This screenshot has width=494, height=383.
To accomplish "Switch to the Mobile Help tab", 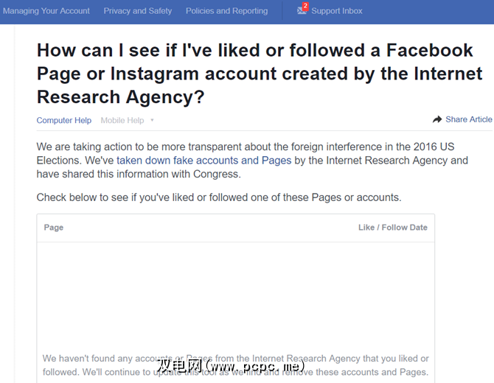I will (x=122, y=120).
